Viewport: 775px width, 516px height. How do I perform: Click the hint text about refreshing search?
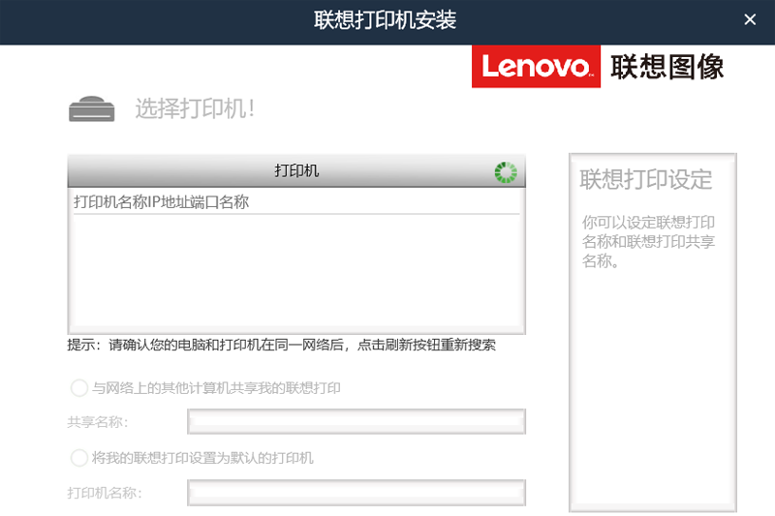(x=281, y=345)
